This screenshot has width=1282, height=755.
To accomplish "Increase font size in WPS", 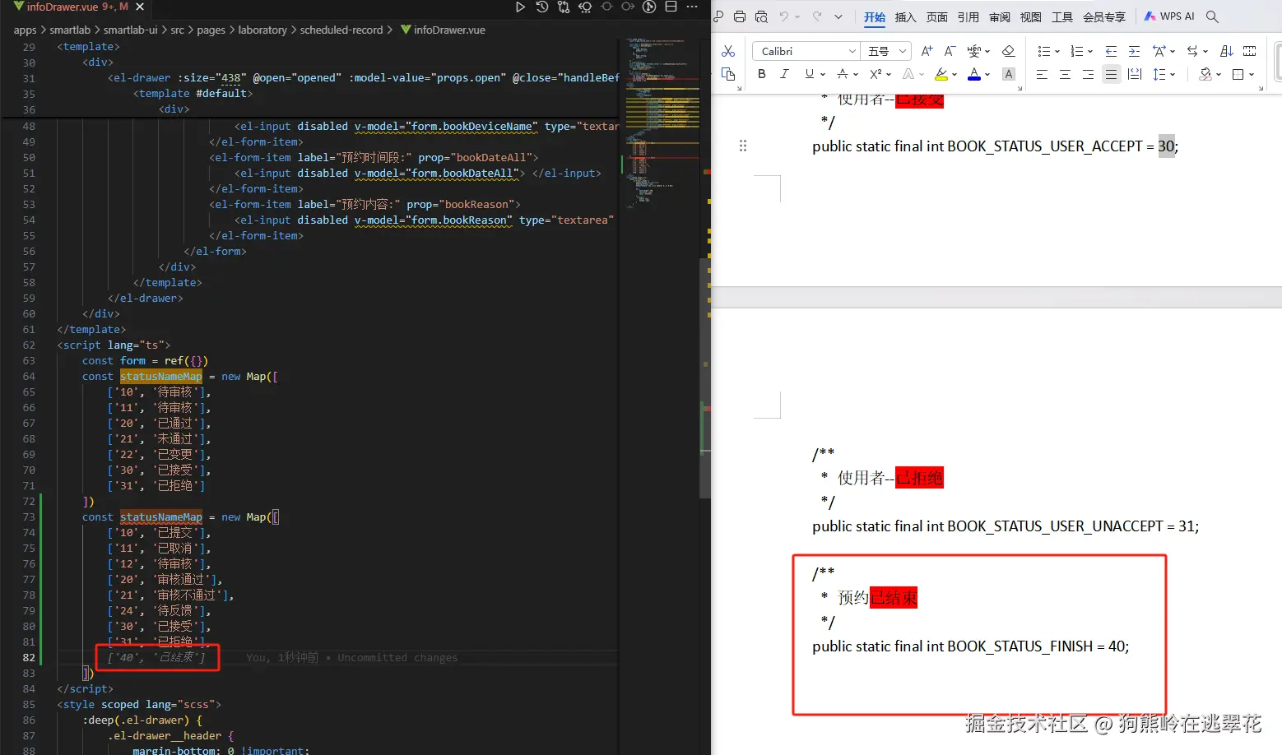I will click(x=927, y=51).
